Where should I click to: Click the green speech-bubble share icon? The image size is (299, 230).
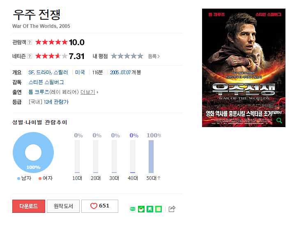[133, 209]
